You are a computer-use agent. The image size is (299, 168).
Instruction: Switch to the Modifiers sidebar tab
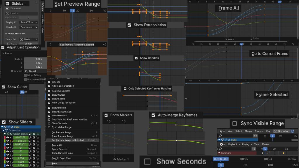coord(43,19)
